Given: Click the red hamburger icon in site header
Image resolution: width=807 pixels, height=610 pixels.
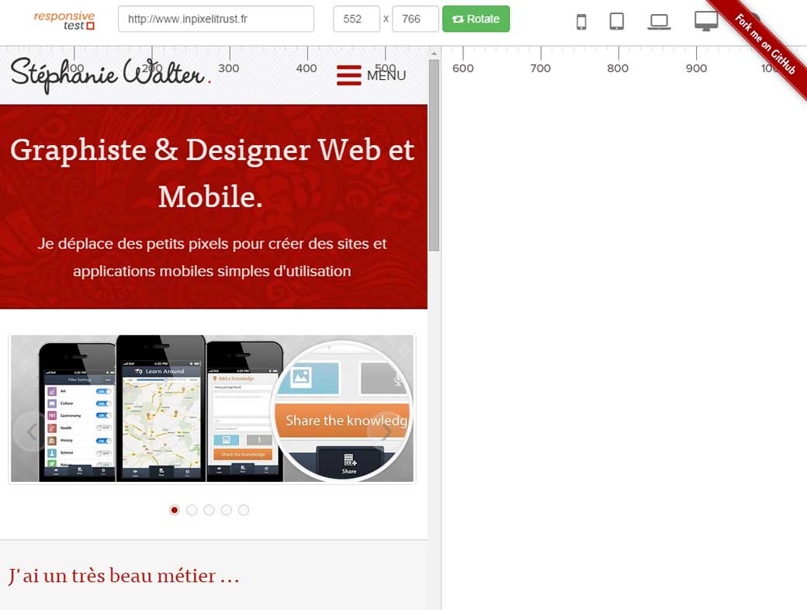Looking at the screenshot, I should pyautogui.click(x=348, y=75).
